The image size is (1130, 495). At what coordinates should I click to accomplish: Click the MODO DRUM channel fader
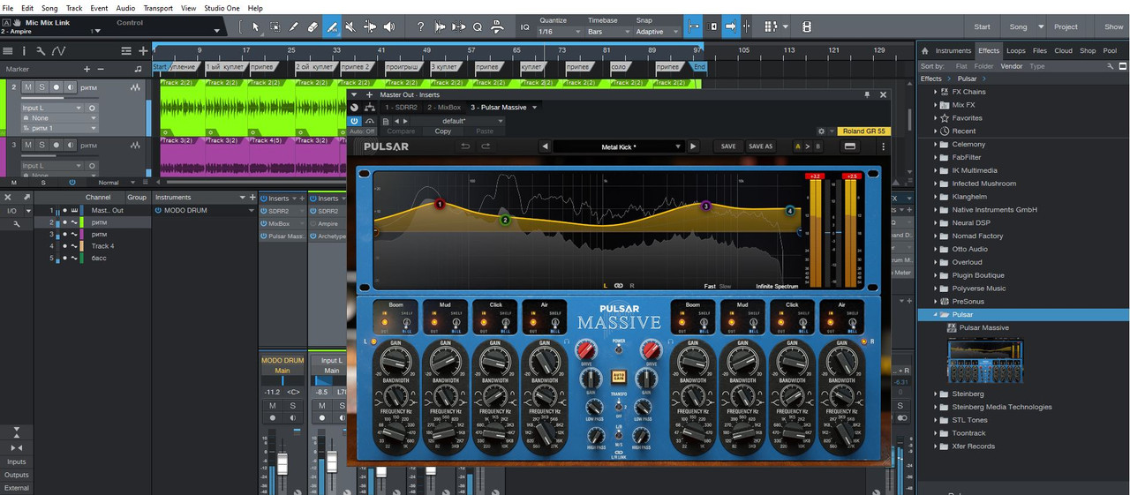click(x=282, y=463)
